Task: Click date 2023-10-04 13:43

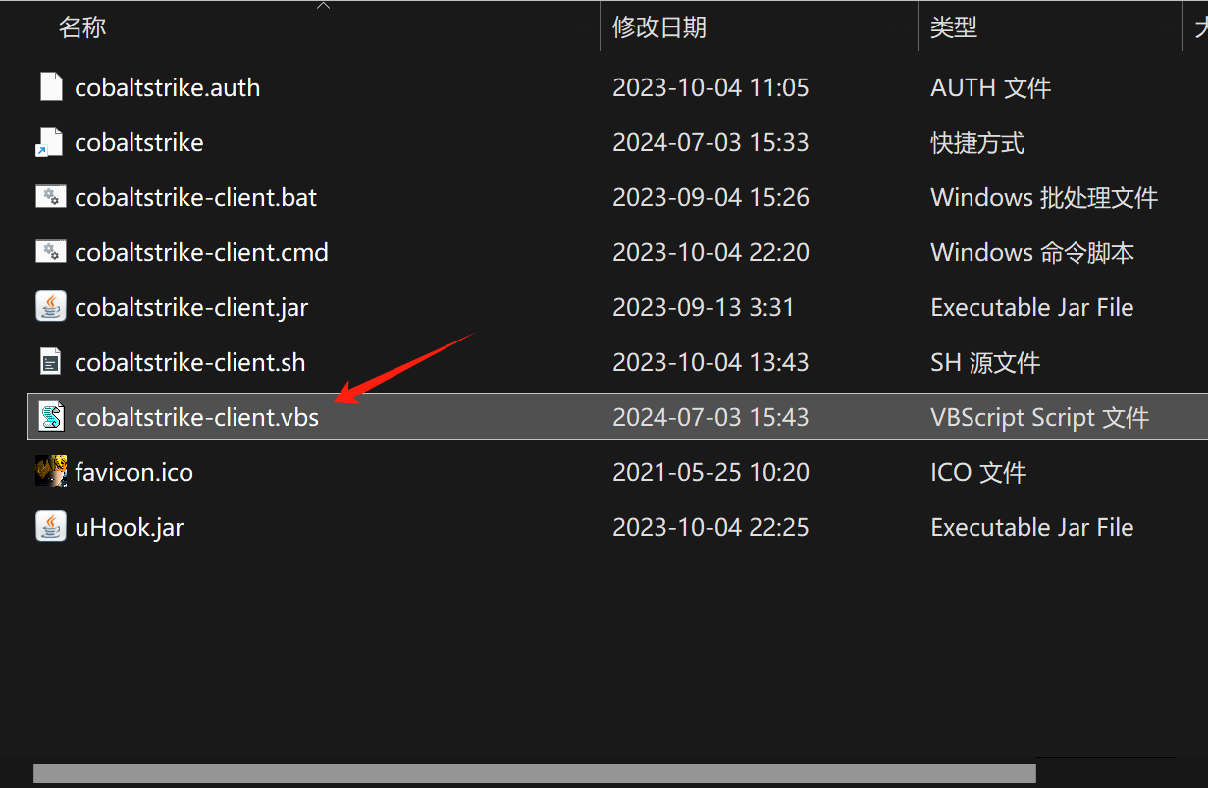Action: 710,362
